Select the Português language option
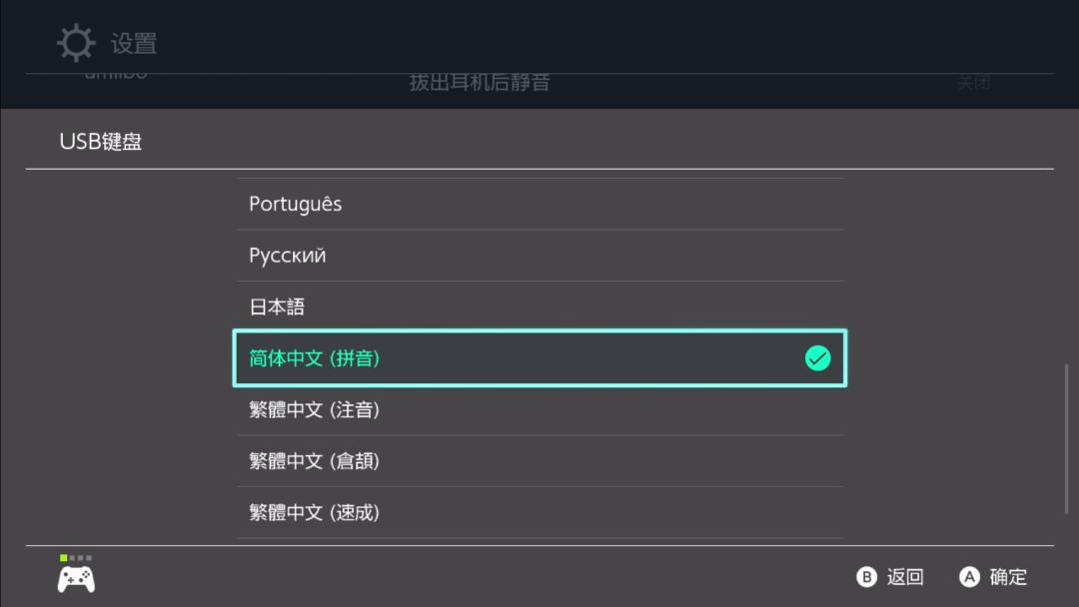This screenshot has width=1079, height=607. pyautogui.click(x=539, y=203)
